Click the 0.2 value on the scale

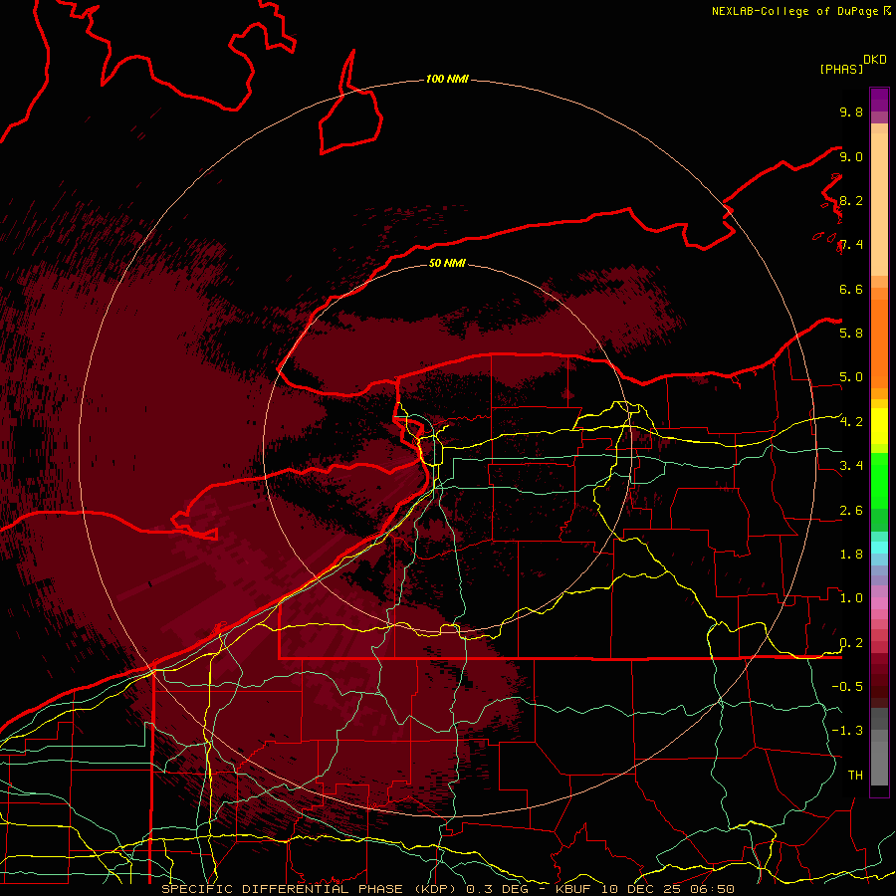pyautogui.click(x=851, y=642)
